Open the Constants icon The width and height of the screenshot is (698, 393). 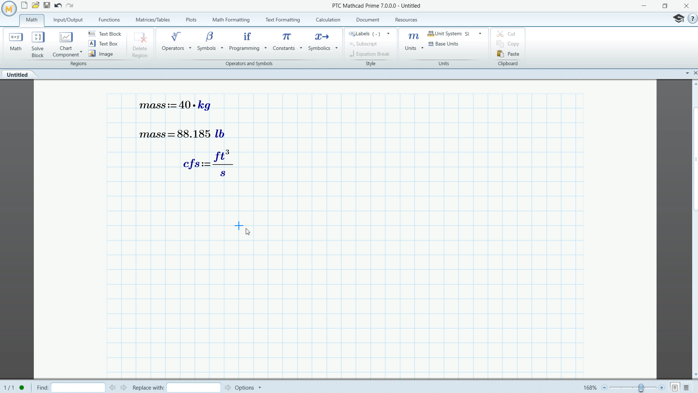point(286,37)
